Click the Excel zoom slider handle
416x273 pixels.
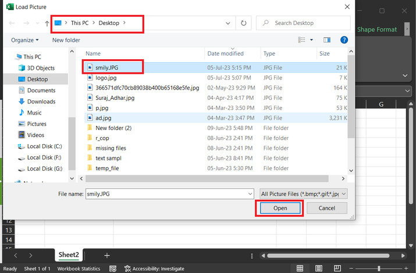tap(379, 268)
